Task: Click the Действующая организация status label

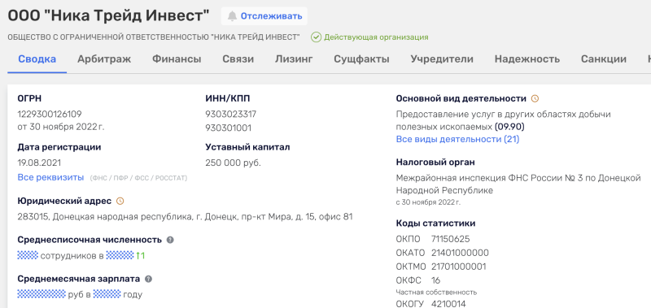Action: (376, 37)
